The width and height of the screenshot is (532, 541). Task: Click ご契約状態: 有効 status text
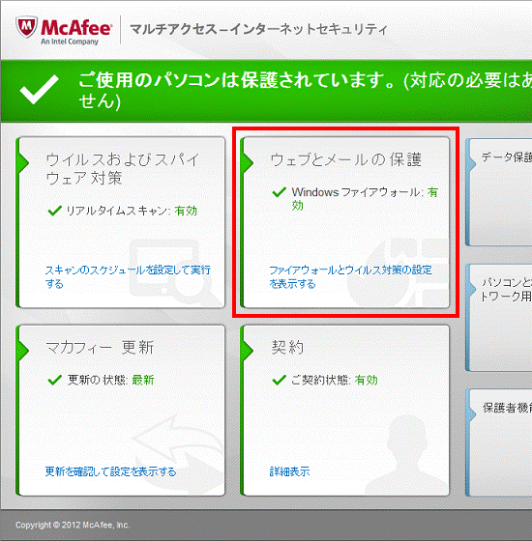click(335, 380)
